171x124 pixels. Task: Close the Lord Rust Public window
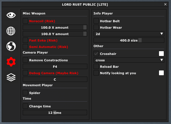click(x=165, y=4)
